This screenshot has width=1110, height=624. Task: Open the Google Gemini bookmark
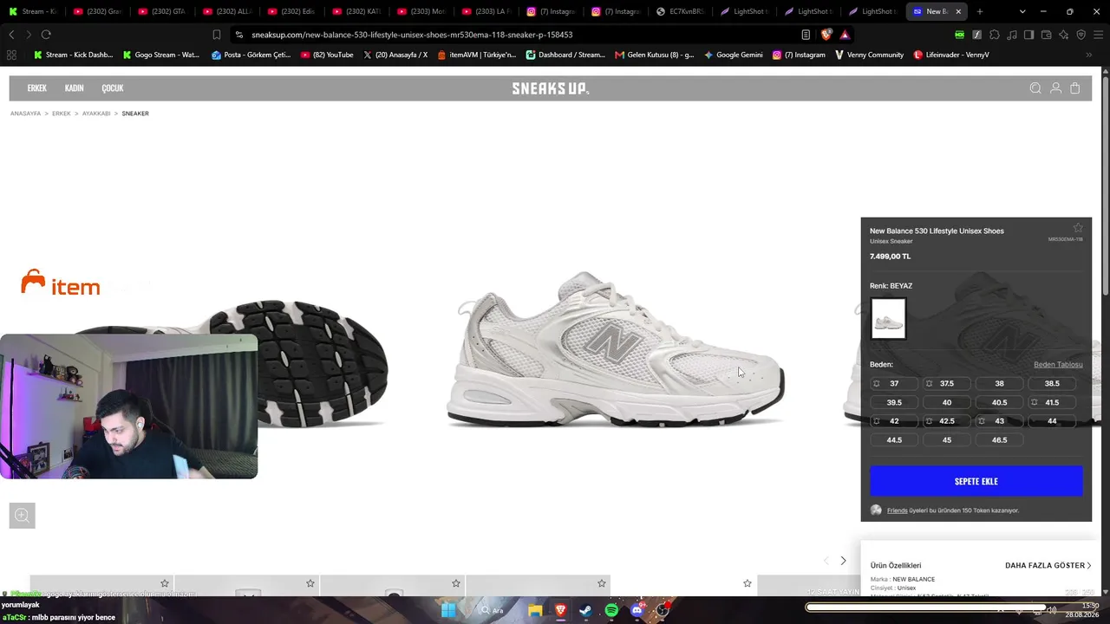tap(733, 55)
